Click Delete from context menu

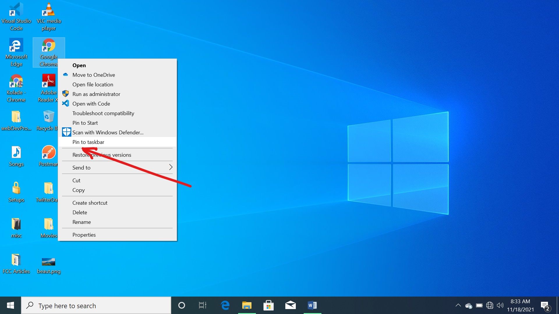pyautogui.click(x=80, y=212)
